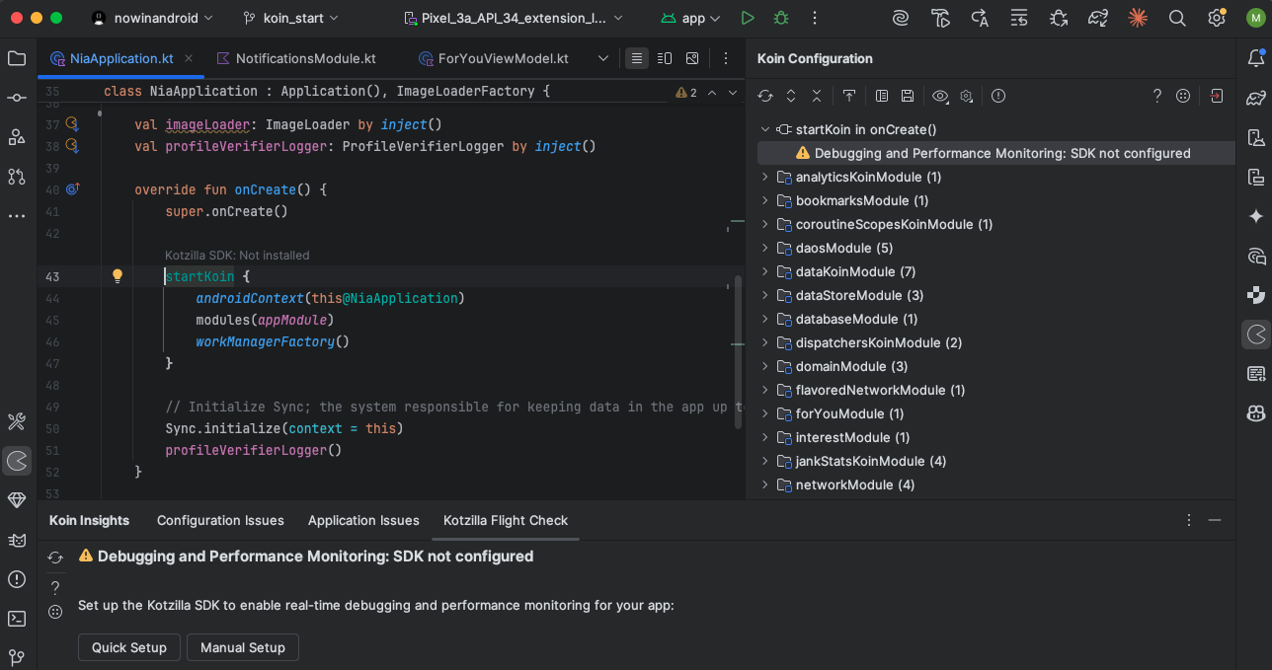
Task: Click the lightbulb intention icon beside startKoin
Action: point(117,276)
